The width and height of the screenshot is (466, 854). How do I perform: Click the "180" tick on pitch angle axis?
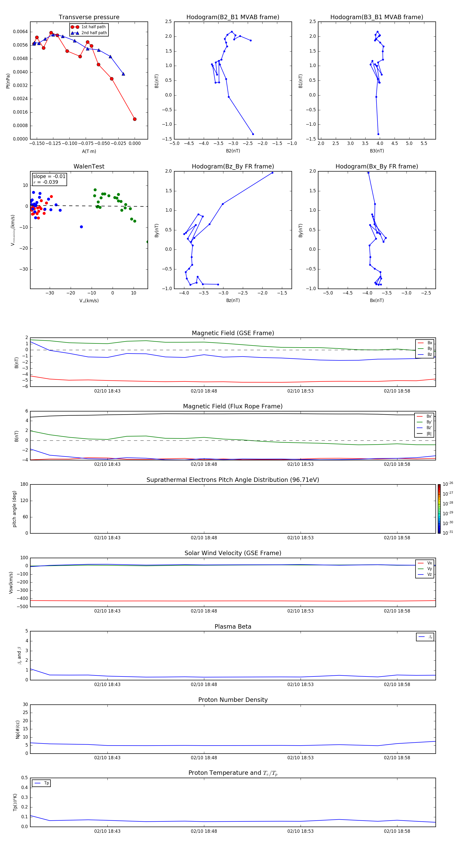(24, 484)
